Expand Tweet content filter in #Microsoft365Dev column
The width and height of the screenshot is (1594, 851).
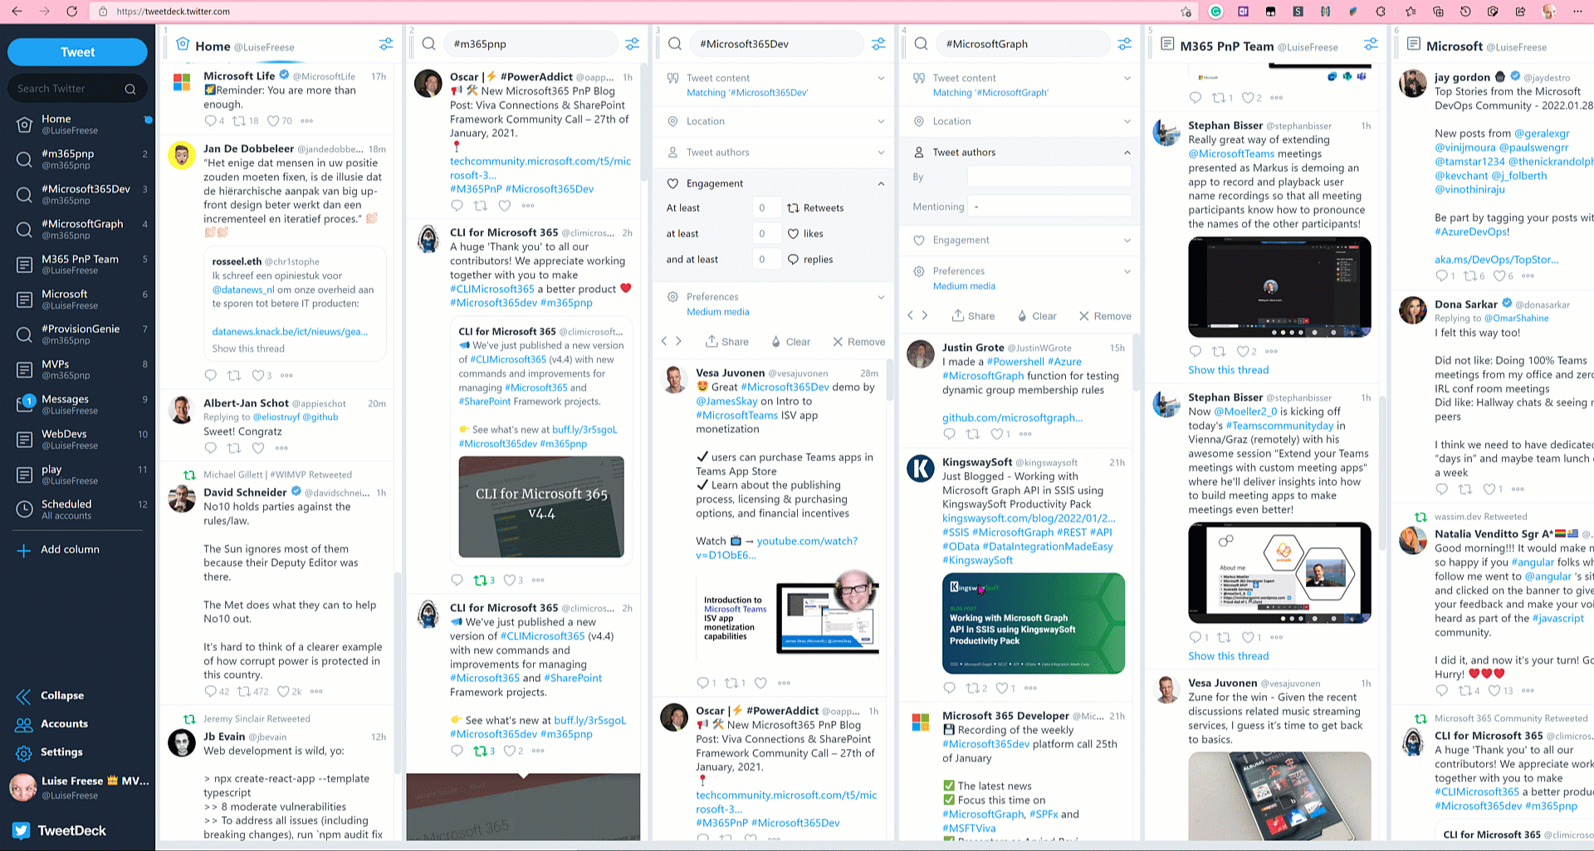coord(775,85)
